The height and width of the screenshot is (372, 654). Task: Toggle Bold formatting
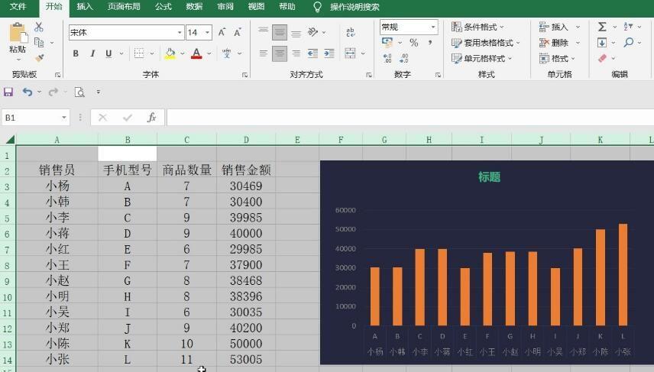click(x=76, y=53)
